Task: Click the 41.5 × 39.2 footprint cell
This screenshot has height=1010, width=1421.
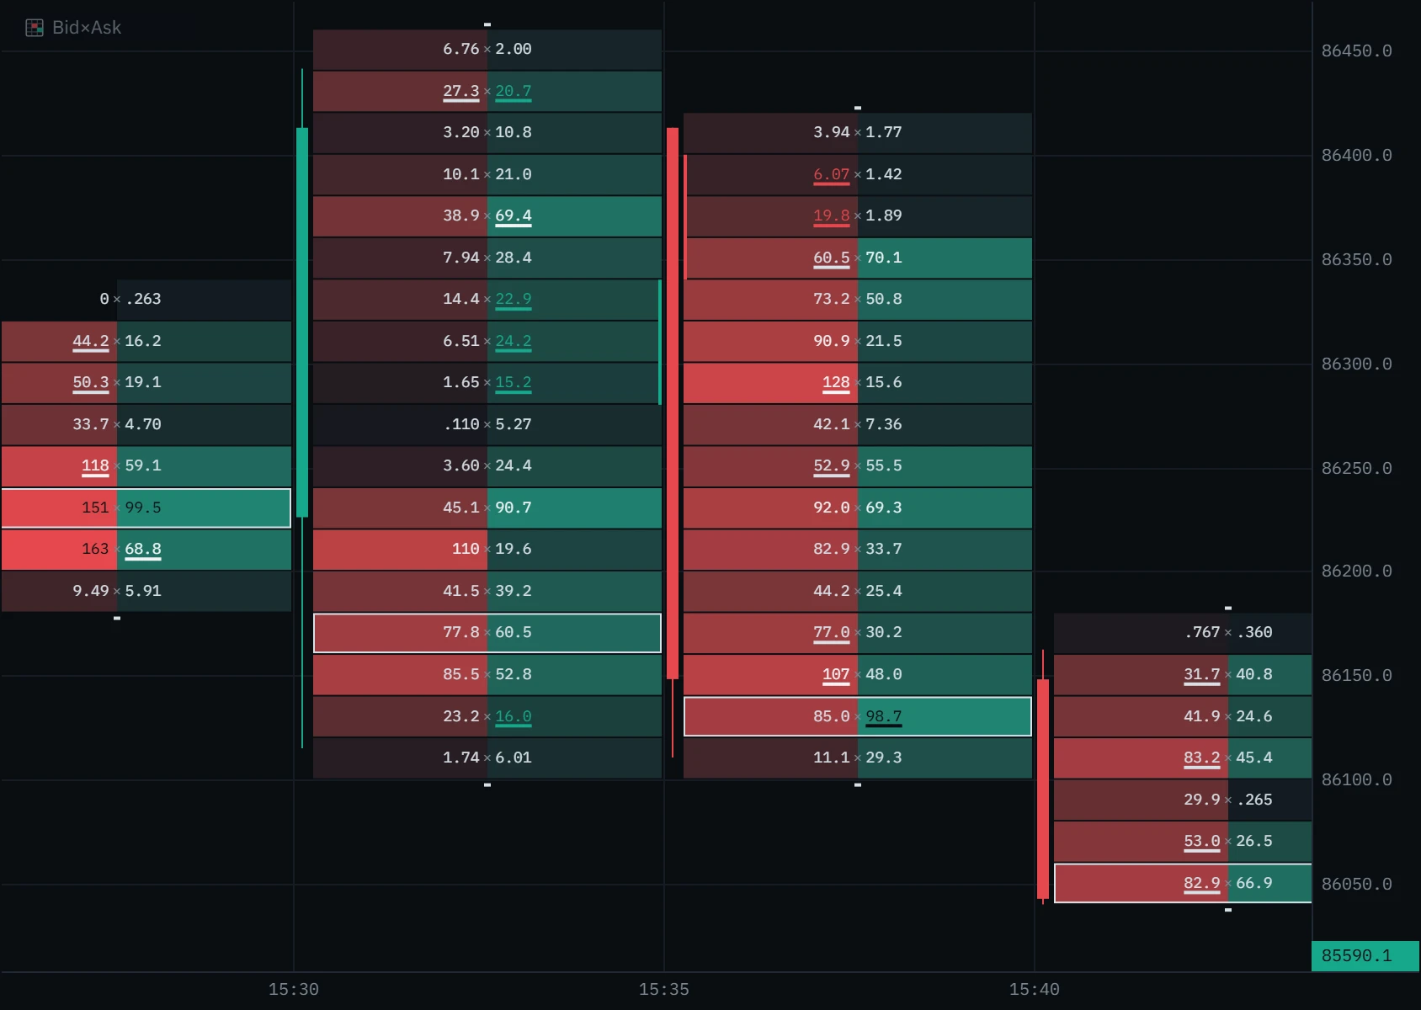Action: (487, 592)
